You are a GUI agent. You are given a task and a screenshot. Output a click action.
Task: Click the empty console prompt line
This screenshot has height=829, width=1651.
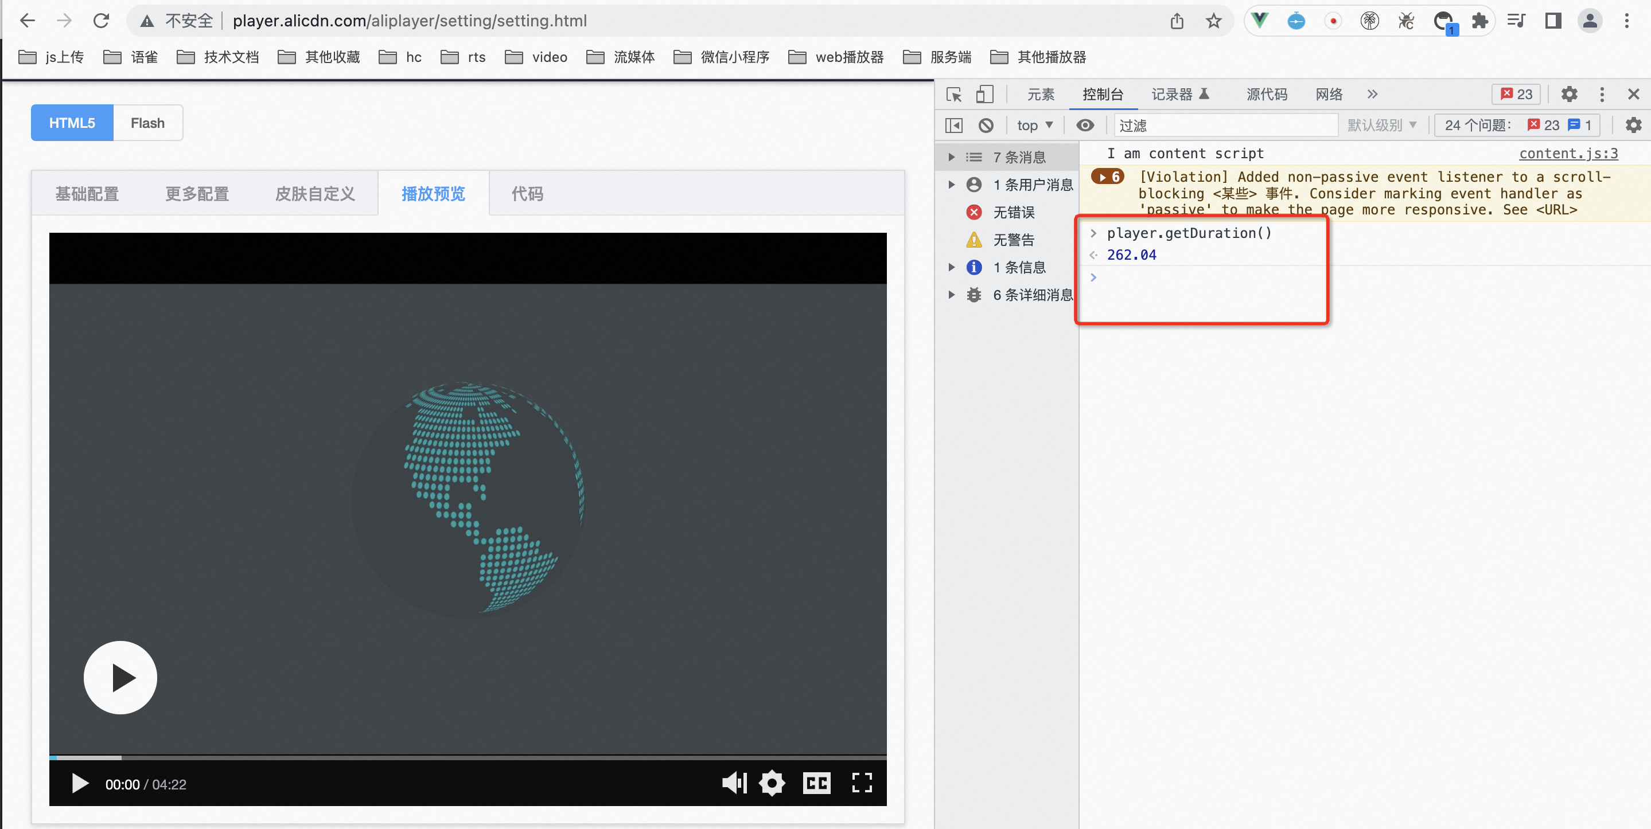point(1365,277)
